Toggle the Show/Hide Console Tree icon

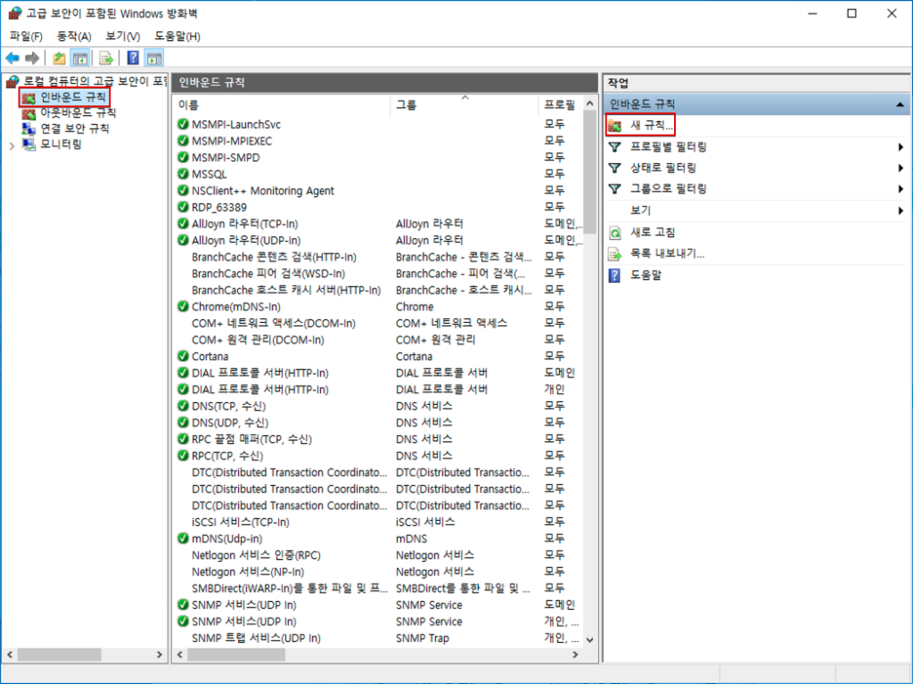(79, 58)
